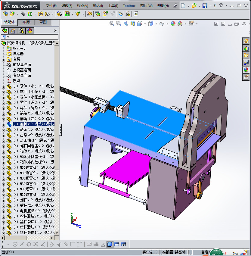The height and width of the screenshot is (256, 251).
Task: Open the Design Library task pane tab
Action: pos(246,48)
